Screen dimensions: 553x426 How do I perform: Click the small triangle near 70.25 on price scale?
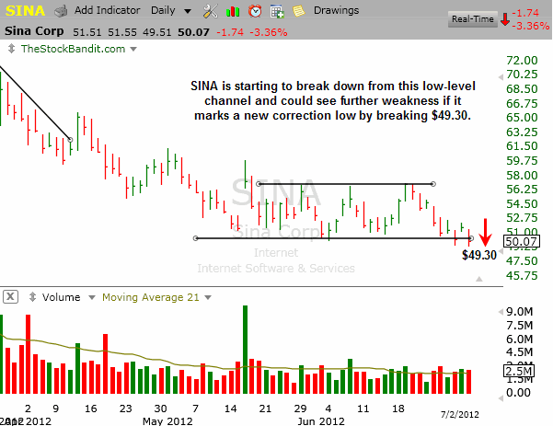(x=501, y=77)
